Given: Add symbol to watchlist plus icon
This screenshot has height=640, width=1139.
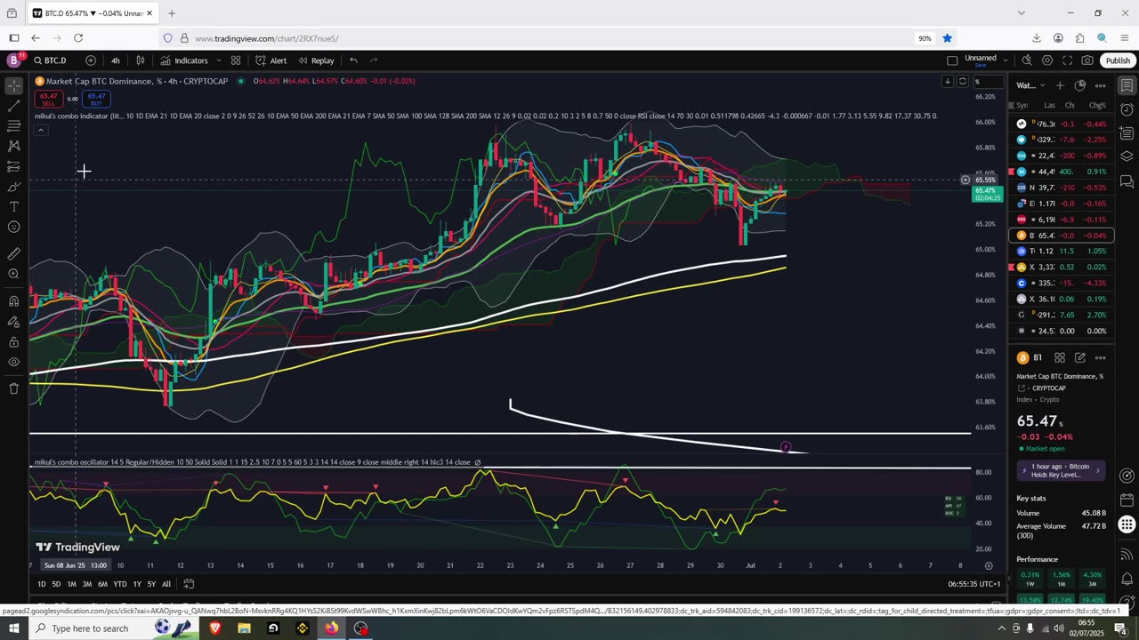Looking at the screenshot, I should [1060, 85].
